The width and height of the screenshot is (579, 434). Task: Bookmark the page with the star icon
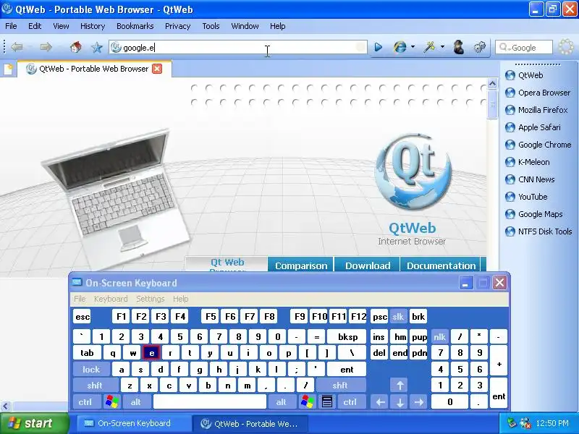pos(97,47)
